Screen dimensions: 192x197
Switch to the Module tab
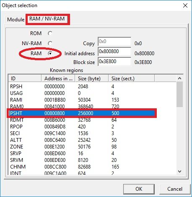[x=16, y=20]
